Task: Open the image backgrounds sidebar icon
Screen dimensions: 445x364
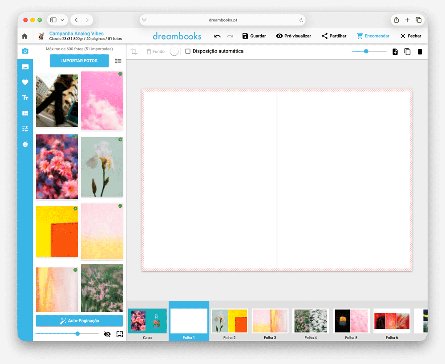Action: click(25, 67)
